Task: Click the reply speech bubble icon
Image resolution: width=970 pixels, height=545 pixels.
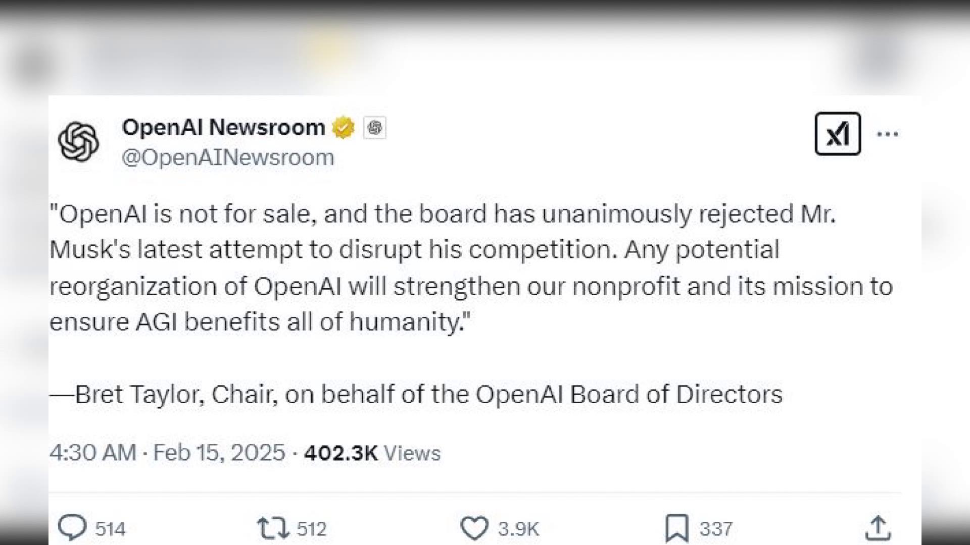Action: 72,528
